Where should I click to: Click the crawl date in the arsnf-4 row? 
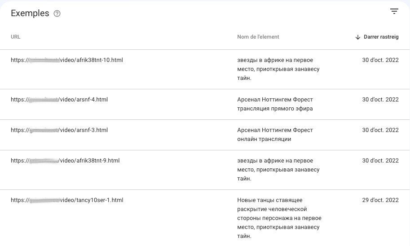[380, 100]
